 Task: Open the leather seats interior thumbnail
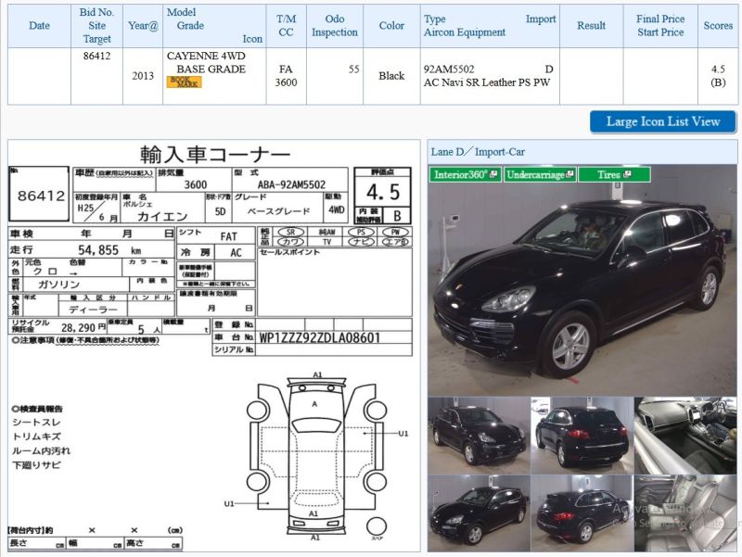coord(685,513)
